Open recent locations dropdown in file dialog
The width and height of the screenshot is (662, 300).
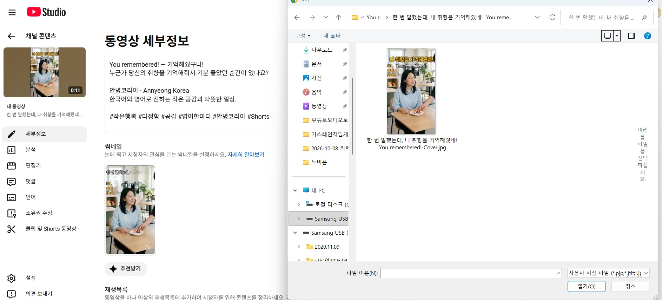coord(326,18)
